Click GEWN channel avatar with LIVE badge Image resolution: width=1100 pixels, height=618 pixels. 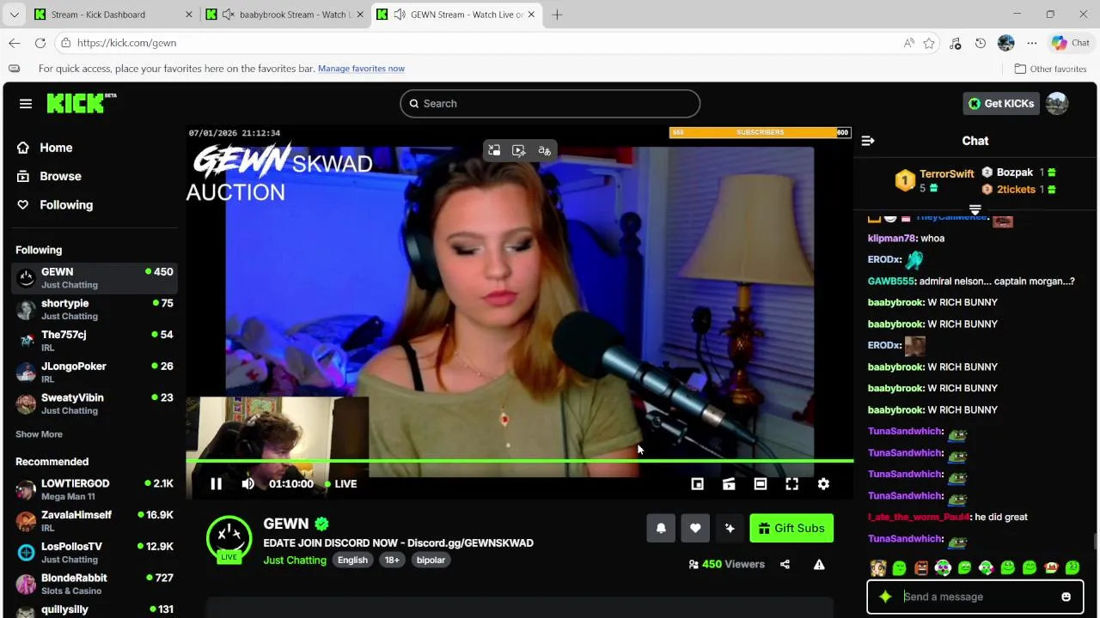pyautogui.click(x=229, y=539)
